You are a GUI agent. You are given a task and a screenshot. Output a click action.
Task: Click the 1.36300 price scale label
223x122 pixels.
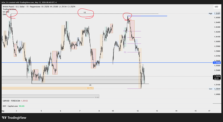coord(217,27)
